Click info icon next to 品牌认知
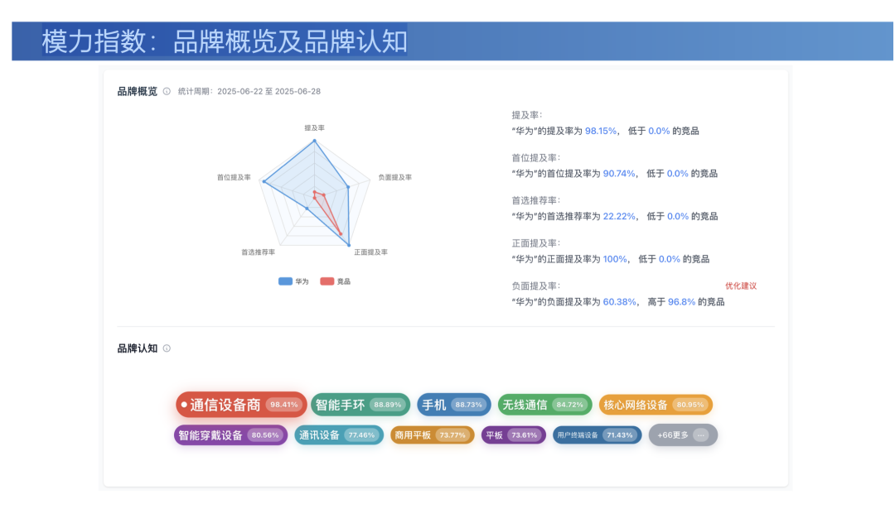 point(167,348)
